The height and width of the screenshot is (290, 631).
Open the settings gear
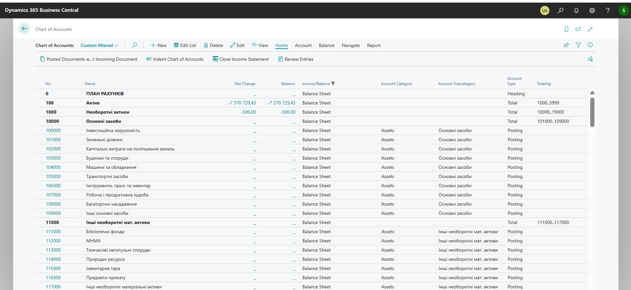coord(592,11)
